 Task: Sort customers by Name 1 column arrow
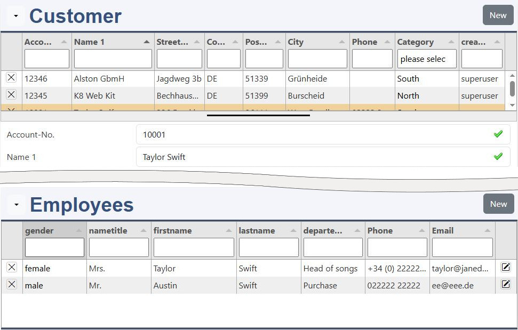coord(147,42)
